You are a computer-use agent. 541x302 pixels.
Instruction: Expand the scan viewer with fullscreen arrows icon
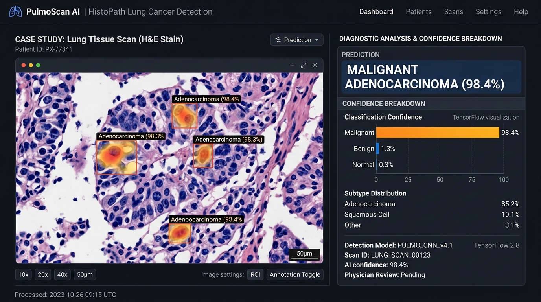click(x=304, y=65)
